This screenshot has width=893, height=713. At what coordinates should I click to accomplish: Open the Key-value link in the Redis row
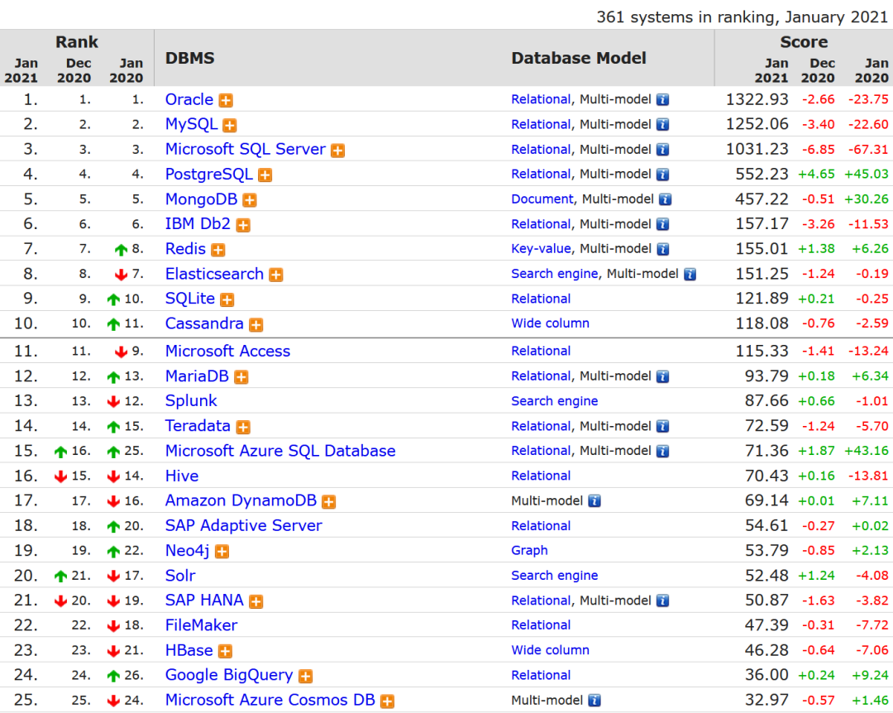(541, 248)
